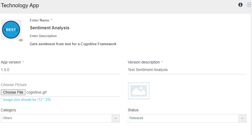Click the Choose File button
252x135 pixels.
[x=13, y=92]
